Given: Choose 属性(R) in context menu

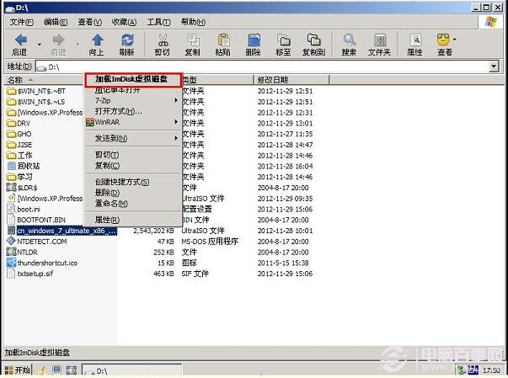Looking at the screenshot, I should click(133, 220).
